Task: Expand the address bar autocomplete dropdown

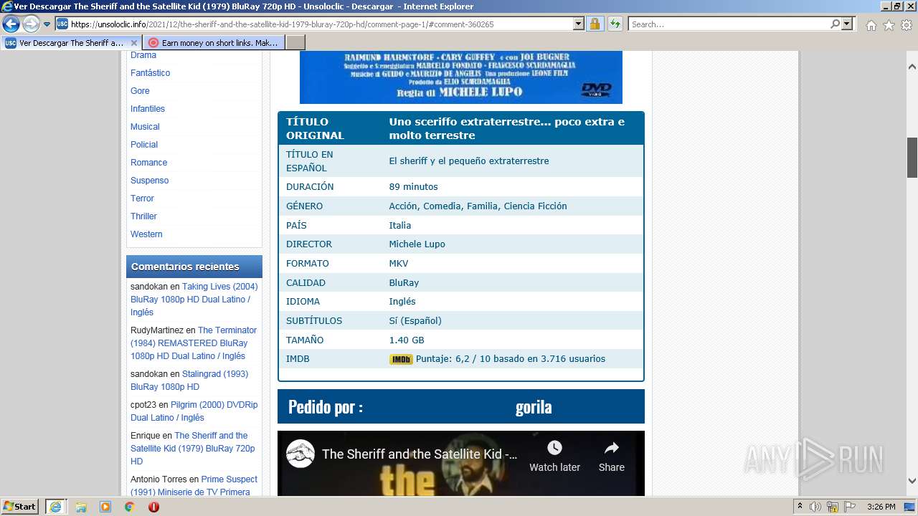Action: [579, 24]
